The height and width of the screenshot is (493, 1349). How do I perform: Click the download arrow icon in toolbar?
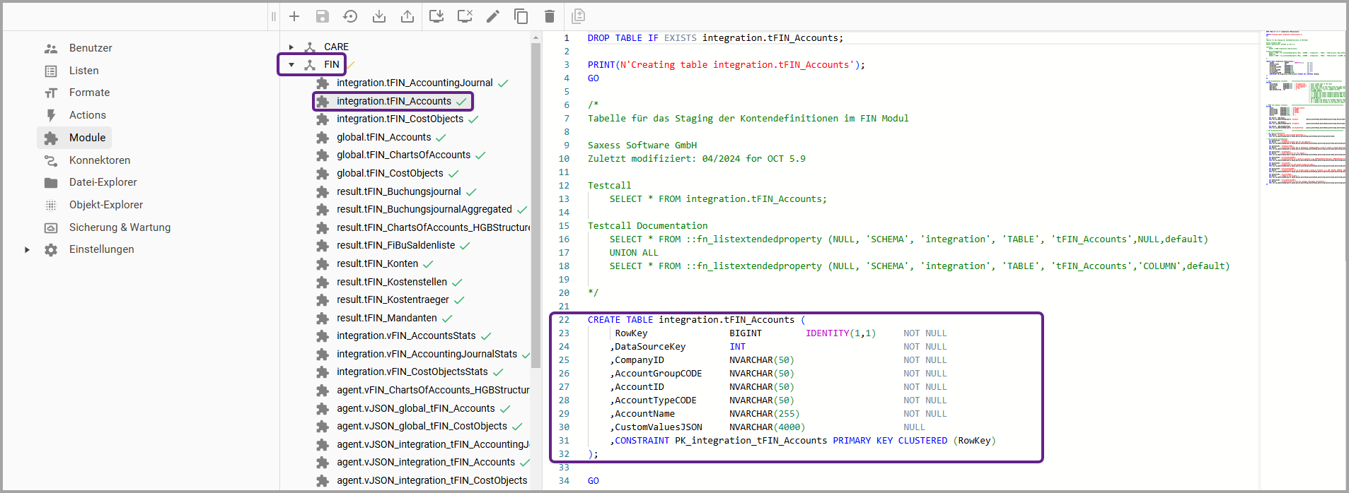(379, 16)
